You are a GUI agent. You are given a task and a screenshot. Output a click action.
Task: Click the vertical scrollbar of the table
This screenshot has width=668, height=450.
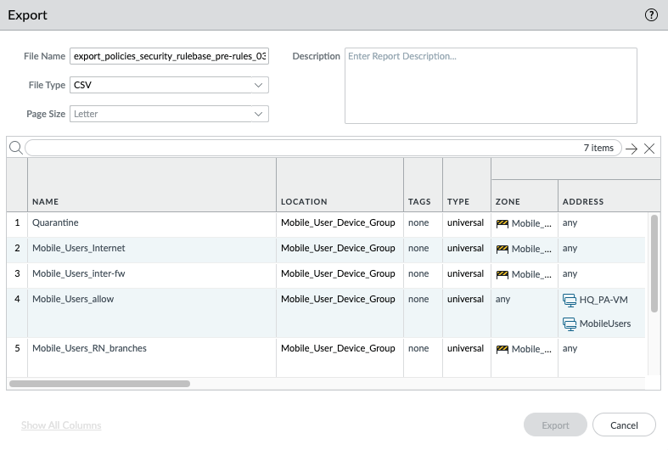pos(654,263)
